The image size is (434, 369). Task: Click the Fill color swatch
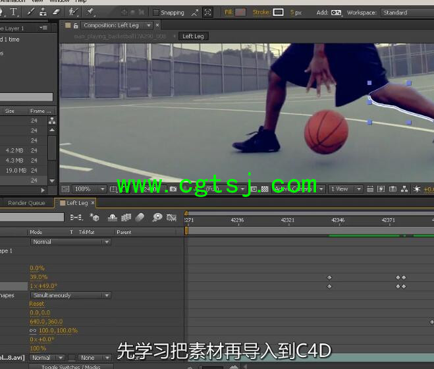(x=240, y=13)
